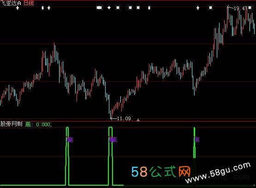
Task: Click the narrow green spike above the 58gu watermark
Action: coord(194,143)
